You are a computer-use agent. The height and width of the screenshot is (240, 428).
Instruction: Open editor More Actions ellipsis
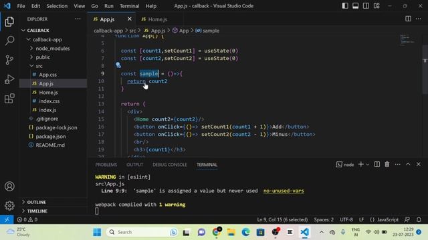419,19
